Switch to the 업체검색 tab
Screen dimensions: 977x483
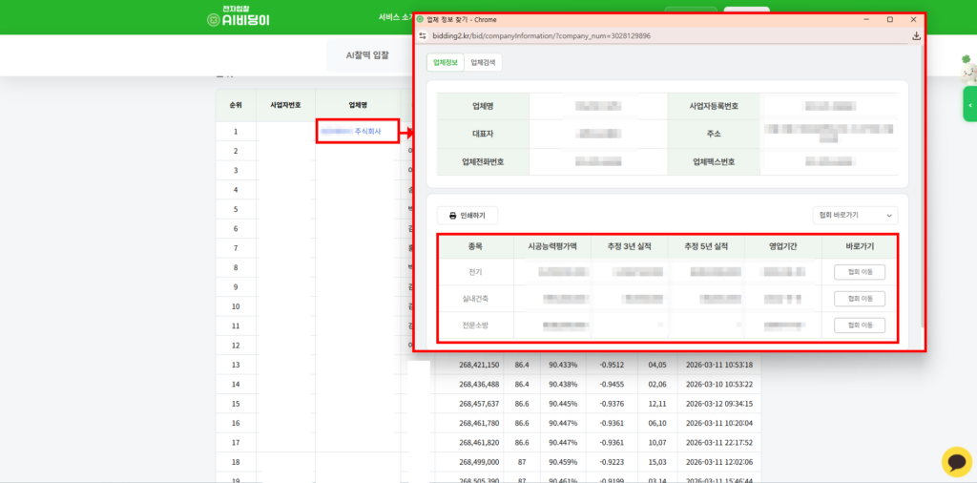[484, 62]
